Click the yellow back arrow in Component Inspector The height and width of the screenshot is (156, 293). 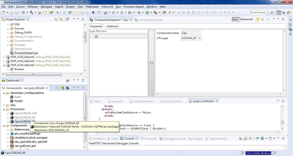point(262,19)
